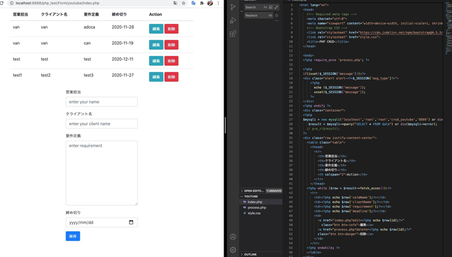Toggle Use Regular Expression in search
The image size is (452, 257).
pos(276,8)
